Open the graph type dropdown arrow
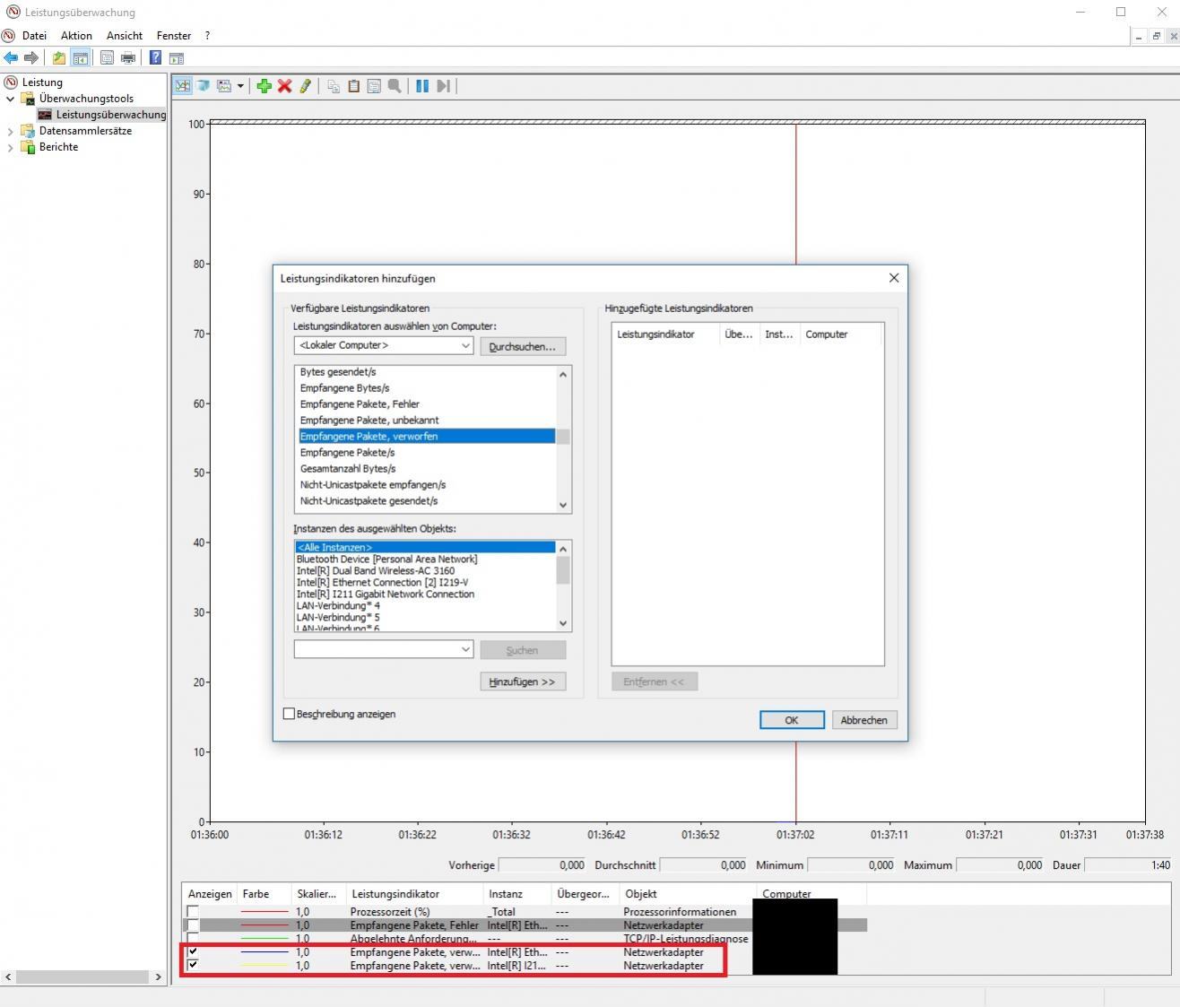 [x=240, y=86]
